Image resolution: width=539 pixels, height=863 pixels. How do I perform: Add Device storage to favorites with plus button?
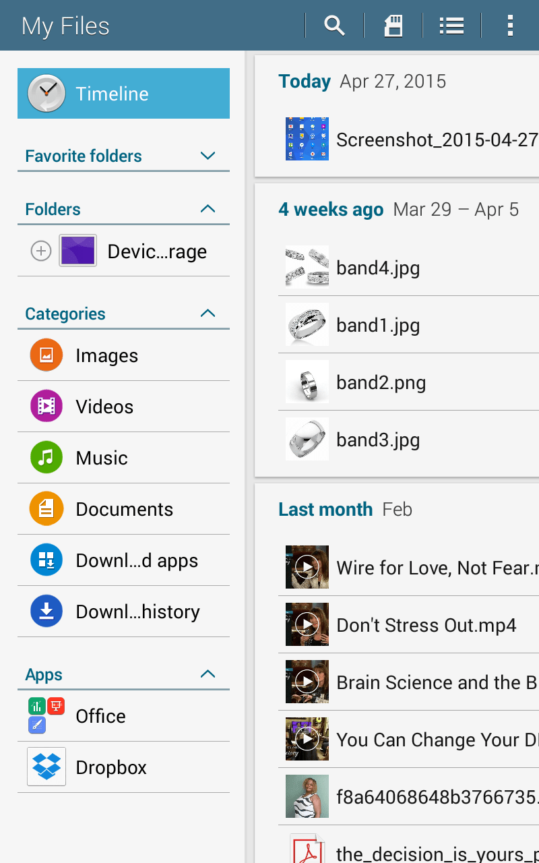point(41,250)
